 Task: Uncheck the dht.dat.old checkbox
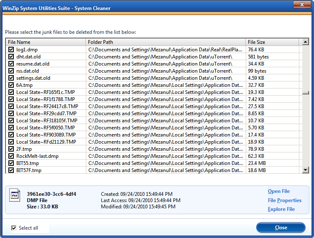(11, 57)
